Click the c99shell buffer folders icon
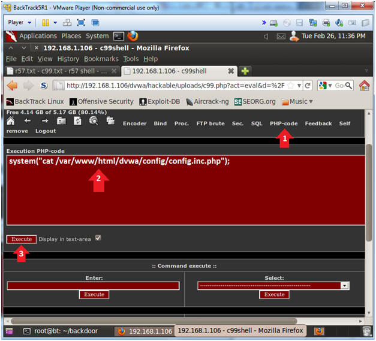Screen dimensions: 376x341 (110, 120)
